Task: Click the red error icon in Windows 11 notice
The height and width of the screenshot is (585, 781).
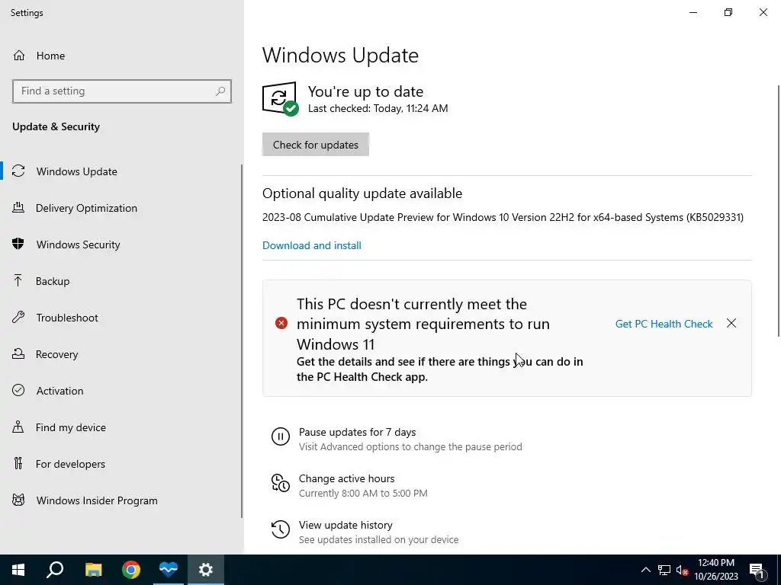Action: (x=281, y=323)
